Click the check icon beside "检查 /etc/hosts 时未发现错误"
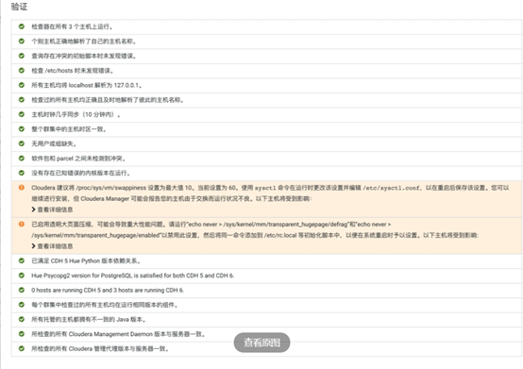Image resolution: width=523 pixels, height=369 pixels. tap(22, 71)
